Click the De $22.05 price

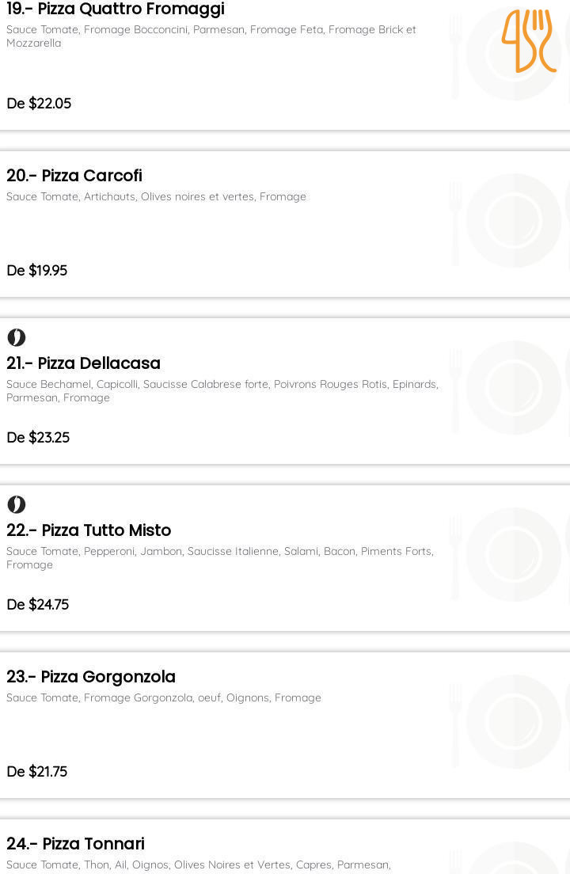click(39, 104)
